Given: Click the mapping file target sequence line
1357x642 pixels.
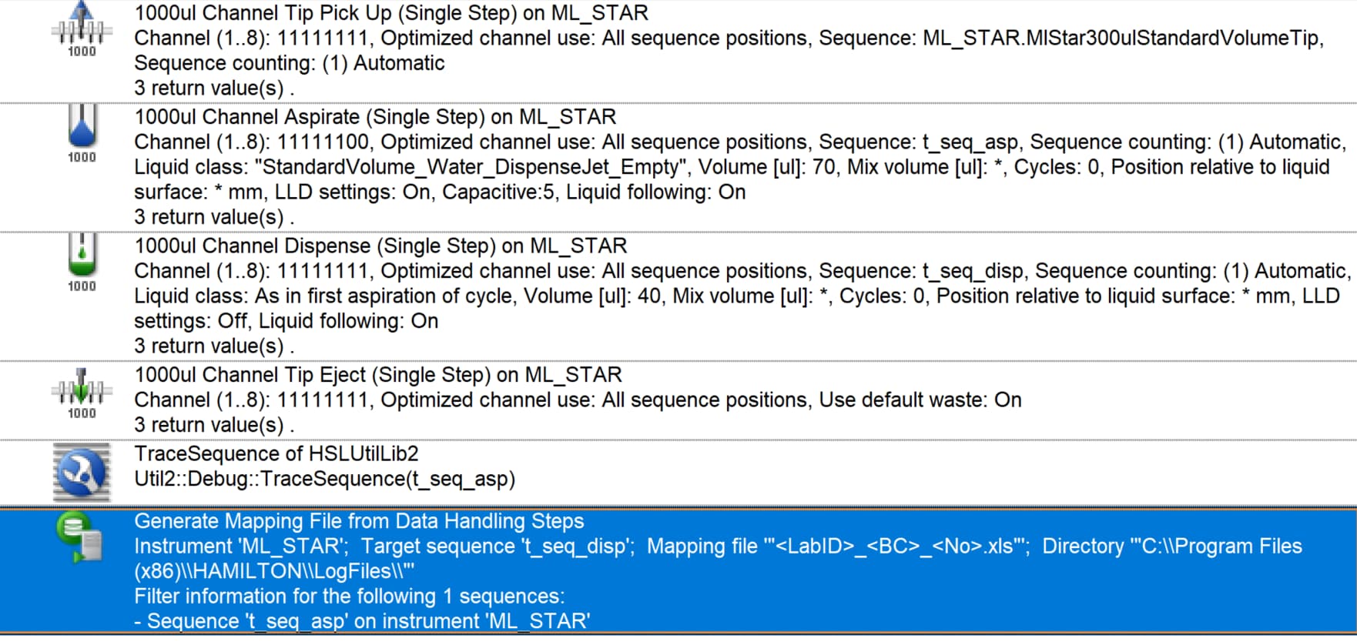Looking at the screenshot, I should (x=718, y=547).
